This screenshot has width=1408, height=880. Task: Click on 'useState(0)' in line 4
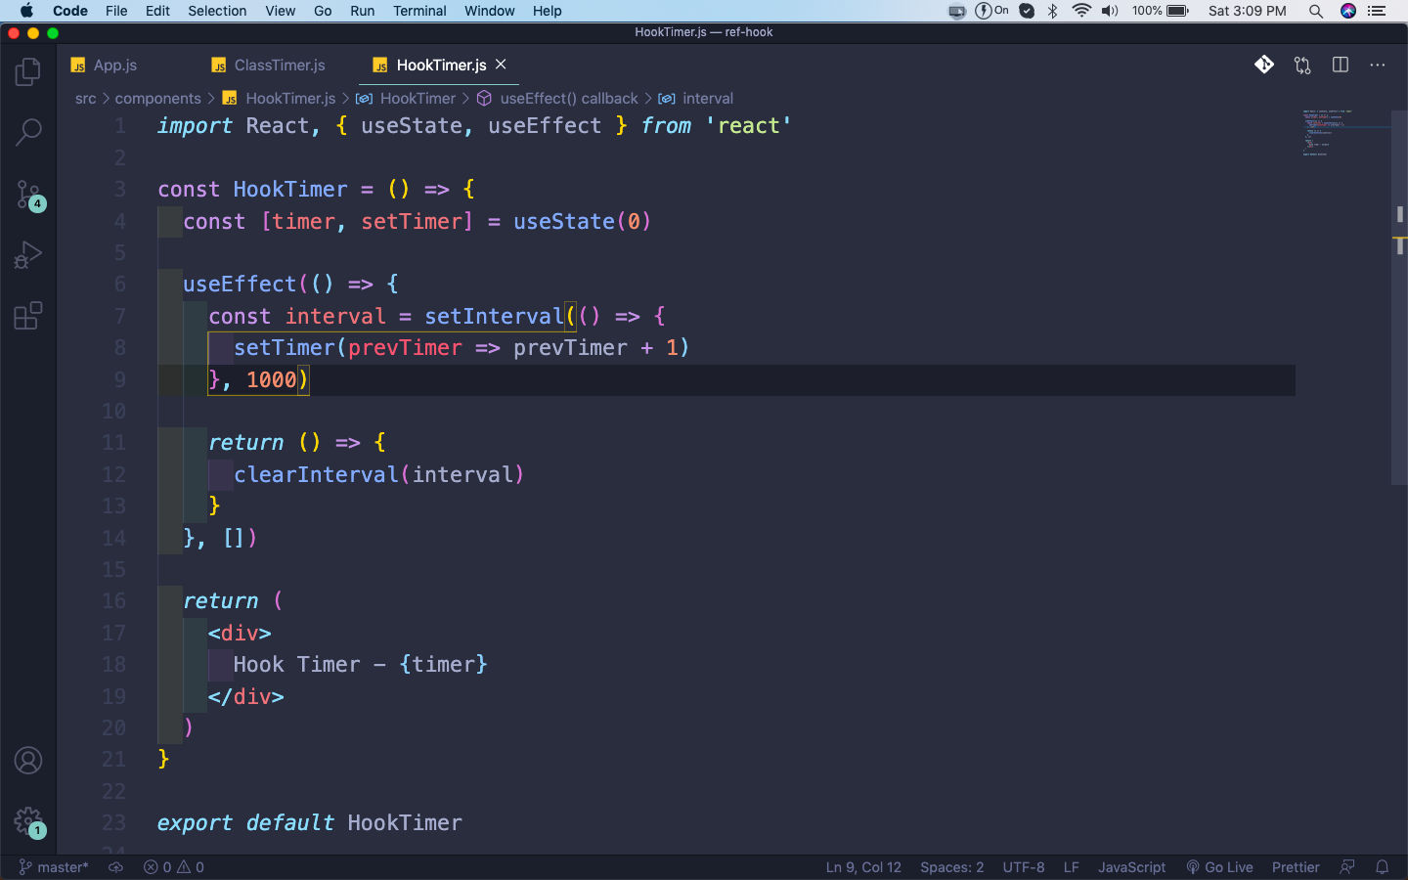pos(582,222)
